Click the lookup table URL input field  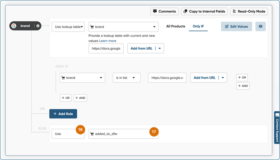click(106, 49)
